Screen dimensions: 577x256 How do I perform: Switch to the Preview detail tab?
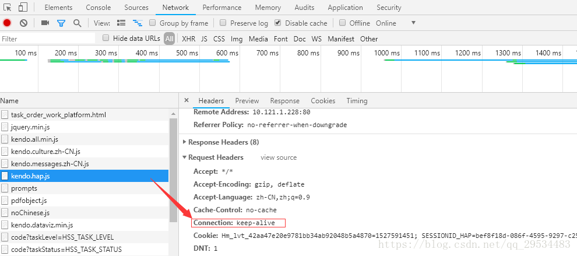tap(247, 100)
